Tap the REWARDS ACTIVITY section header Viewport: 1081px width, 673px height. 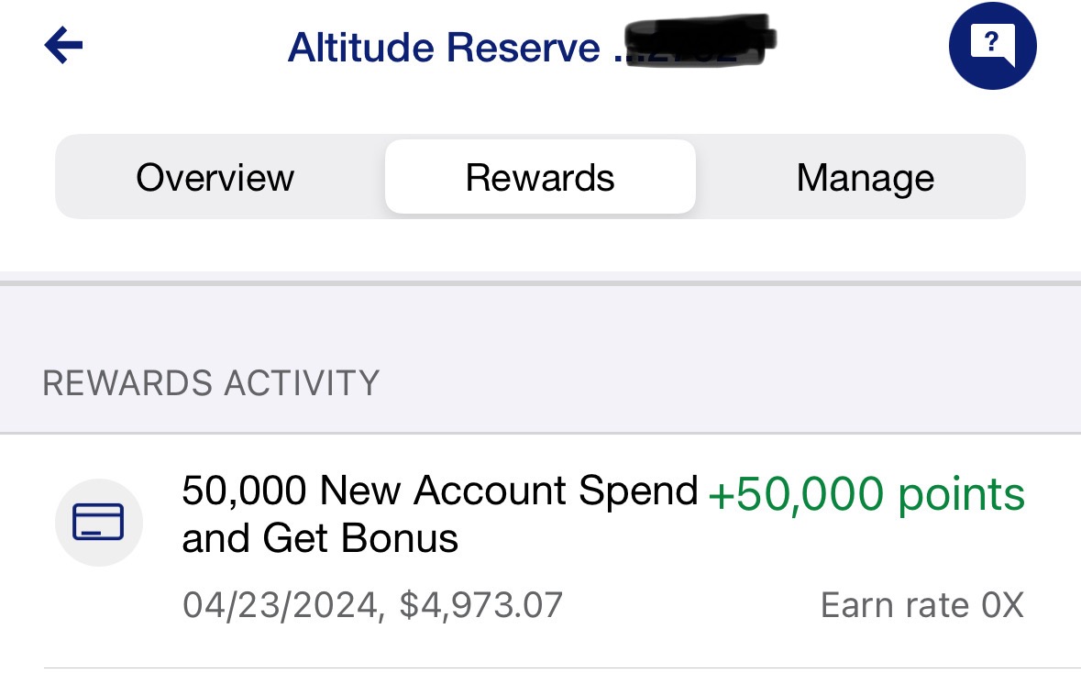[x=211, y=382]
